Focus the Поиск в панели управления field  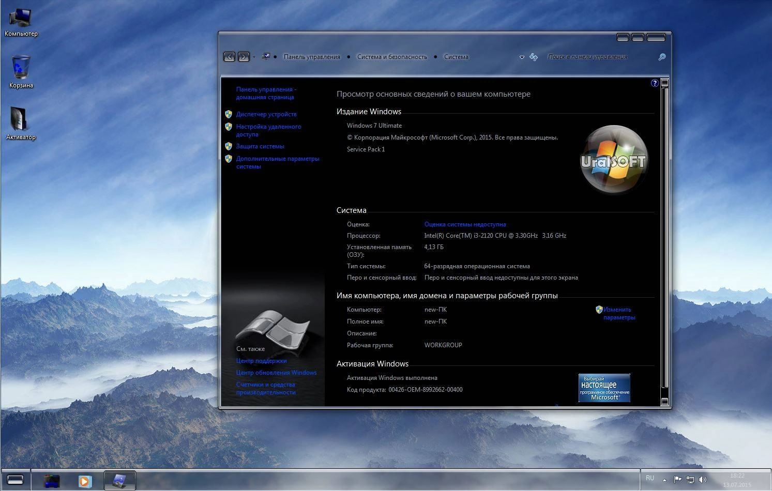pos(600,57)
